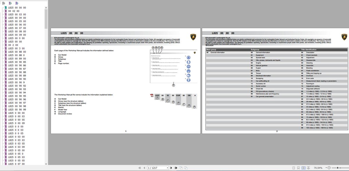This screenshot has width=349, height=171.
Task: Select bookmark L825 00 06 00
Action: click(x=17, y=25)
